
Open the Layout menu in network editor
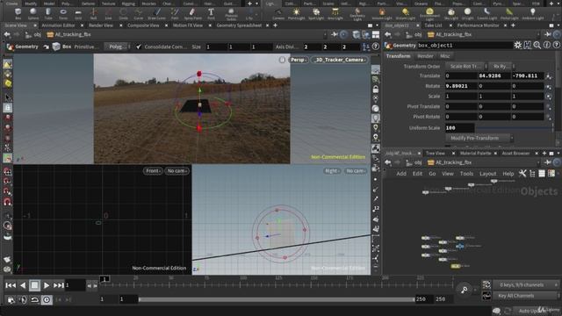488,174
